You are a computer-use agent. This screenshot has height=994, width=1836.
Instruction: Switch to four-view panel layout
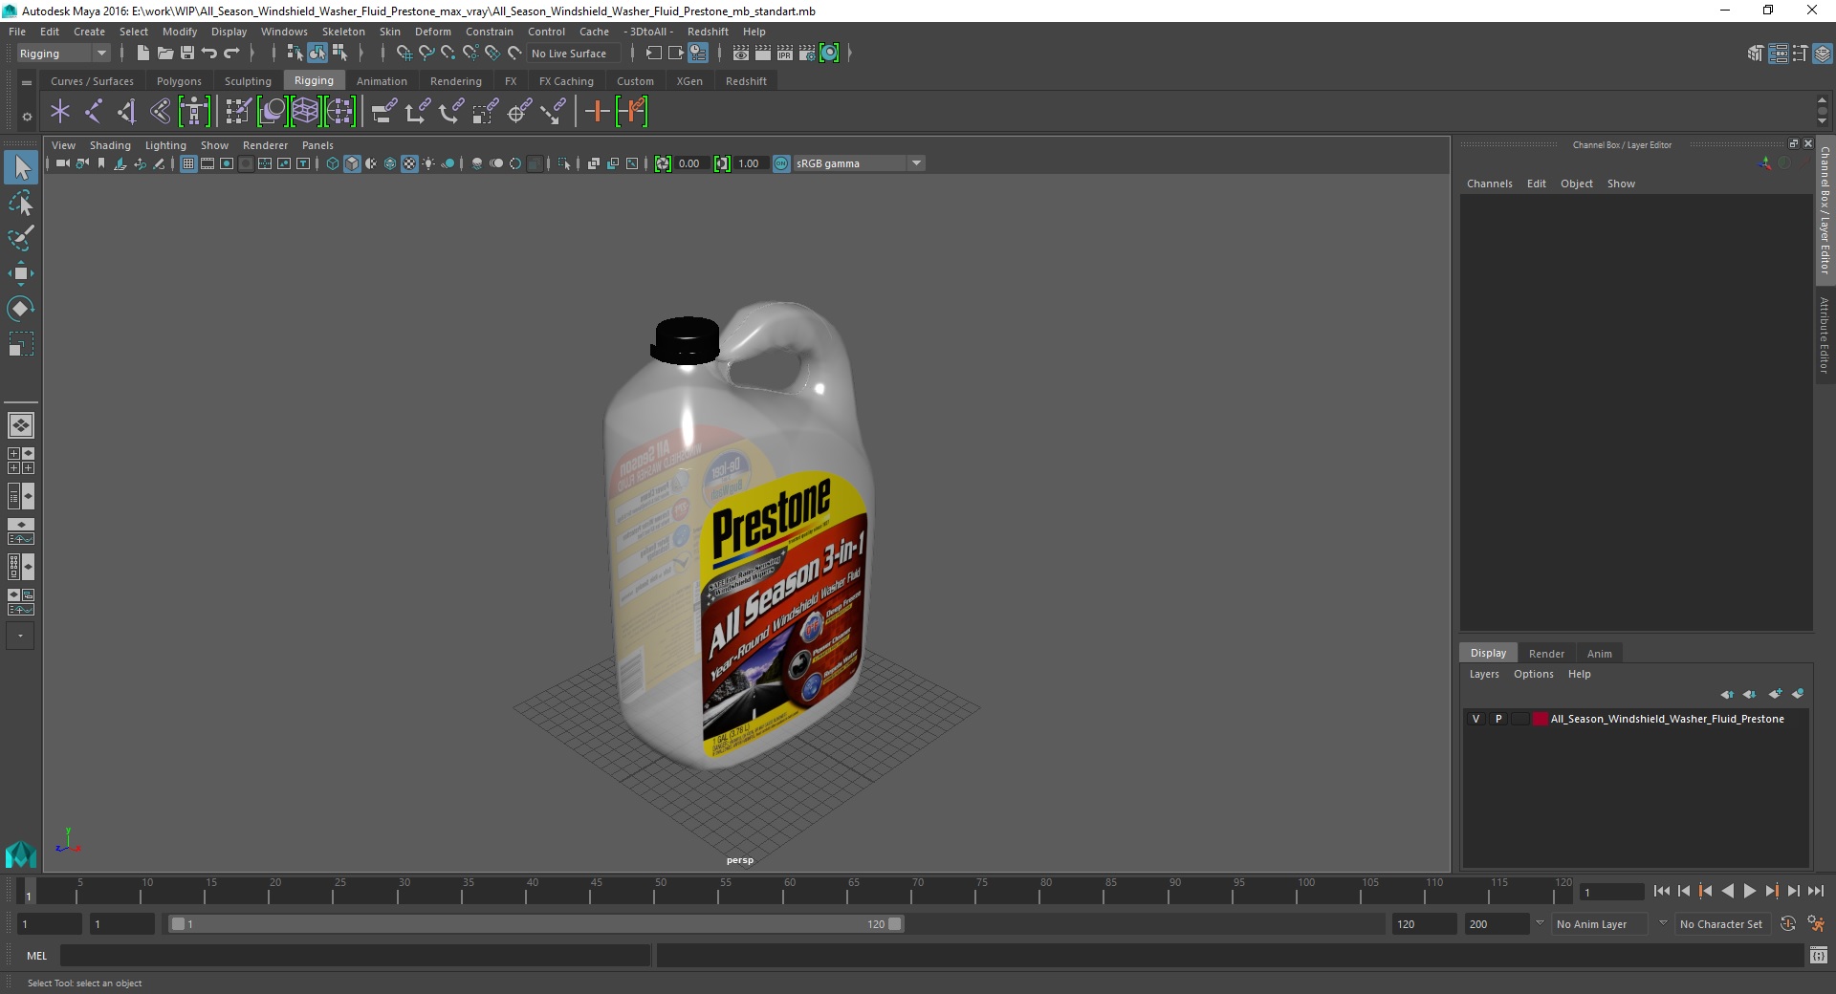click(x=21, y=461)
